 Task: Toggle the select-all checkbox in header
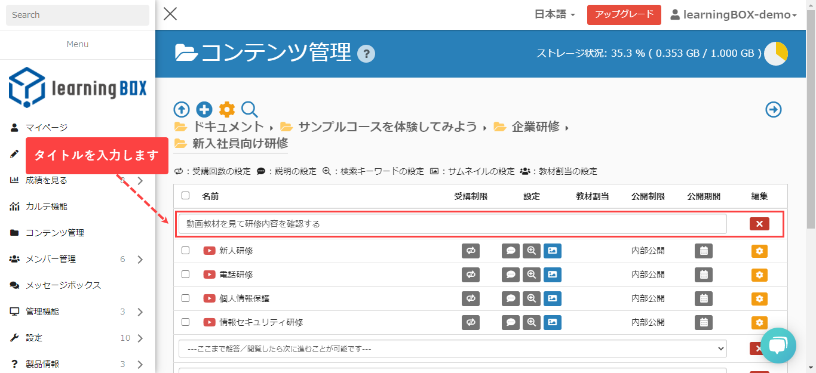click(185, 196)
